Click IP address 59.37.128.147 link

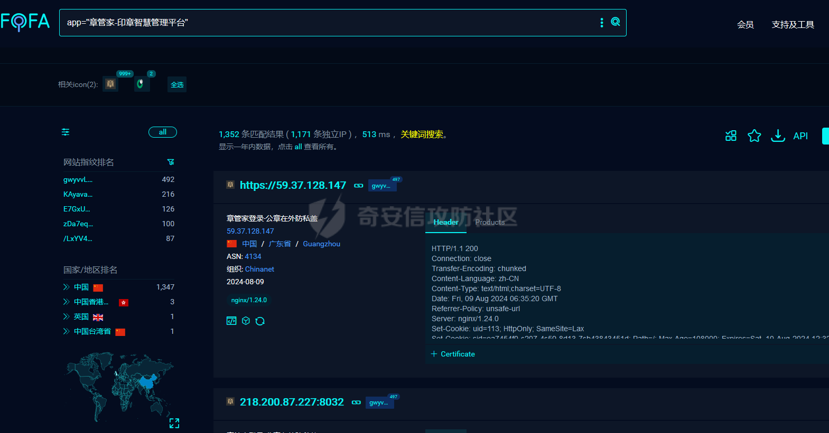(250, 231)
